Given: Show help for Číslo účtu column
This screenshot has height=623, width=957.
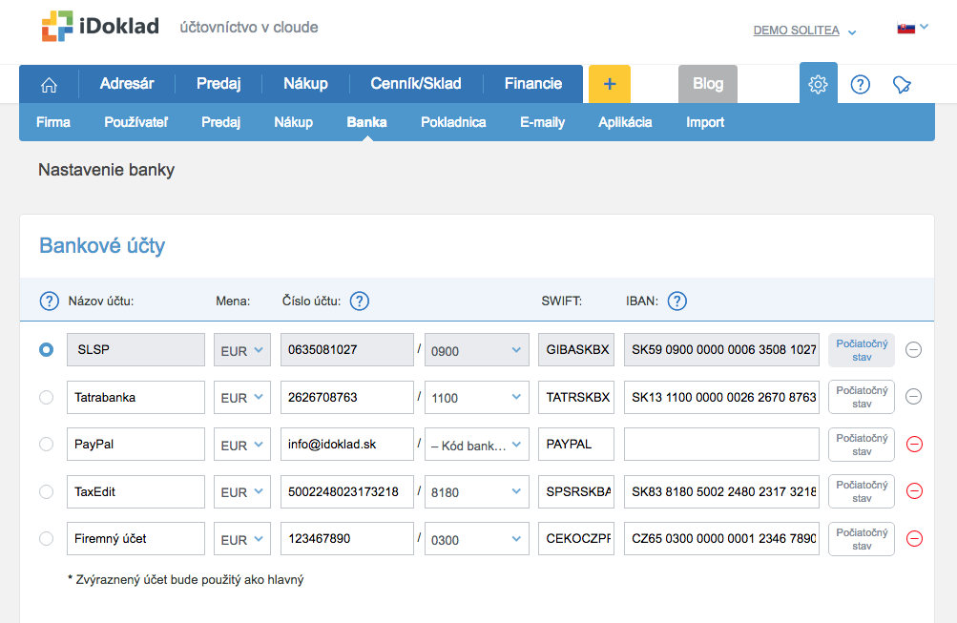Looking at the screenshot, I should point(359,301).
